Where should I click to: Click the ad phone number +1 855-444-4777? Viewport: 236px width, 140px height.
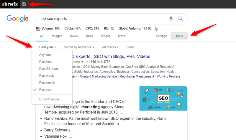tap(98, 62)
